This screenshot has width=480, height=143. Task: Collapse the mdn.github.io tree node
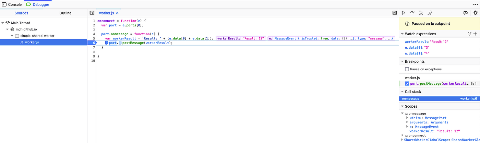(x=7, y=29)
